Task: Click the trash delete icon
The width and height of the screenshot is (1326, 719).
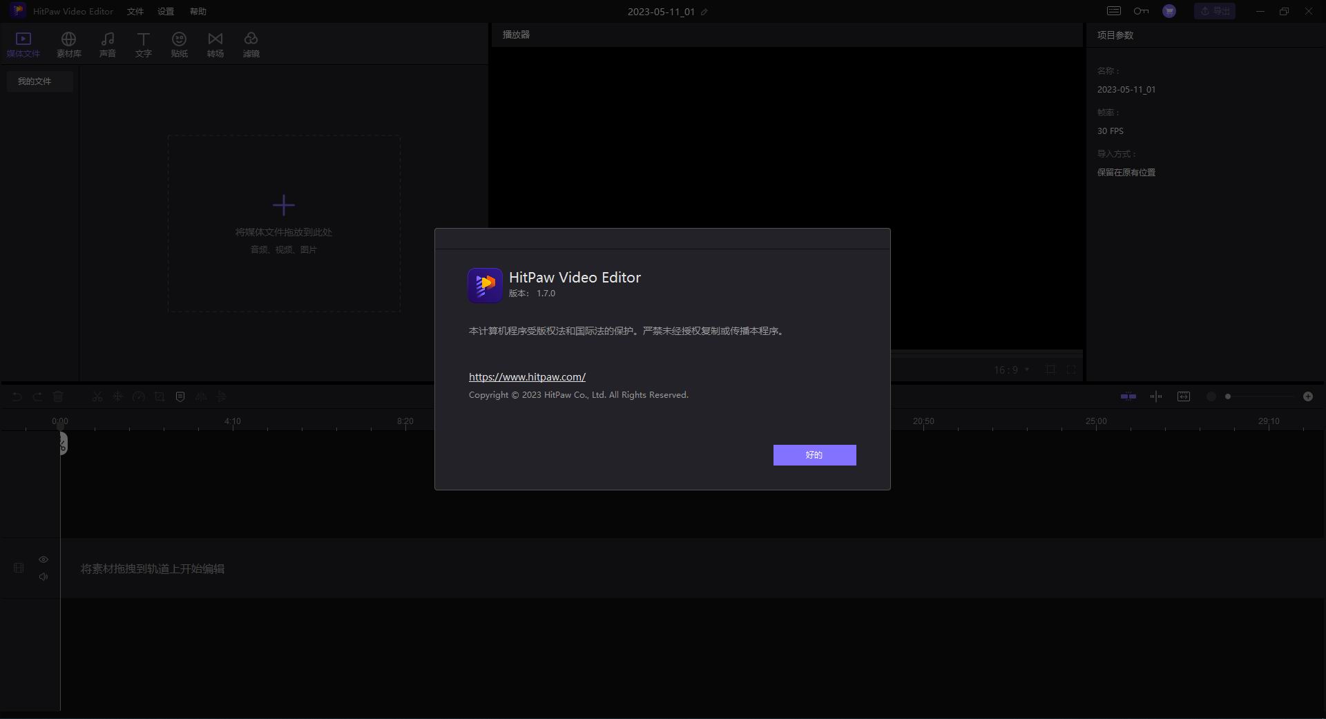Action: 58,396
